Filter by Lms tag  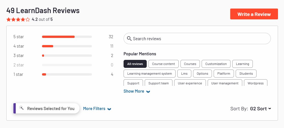click(x=184, y=74)
